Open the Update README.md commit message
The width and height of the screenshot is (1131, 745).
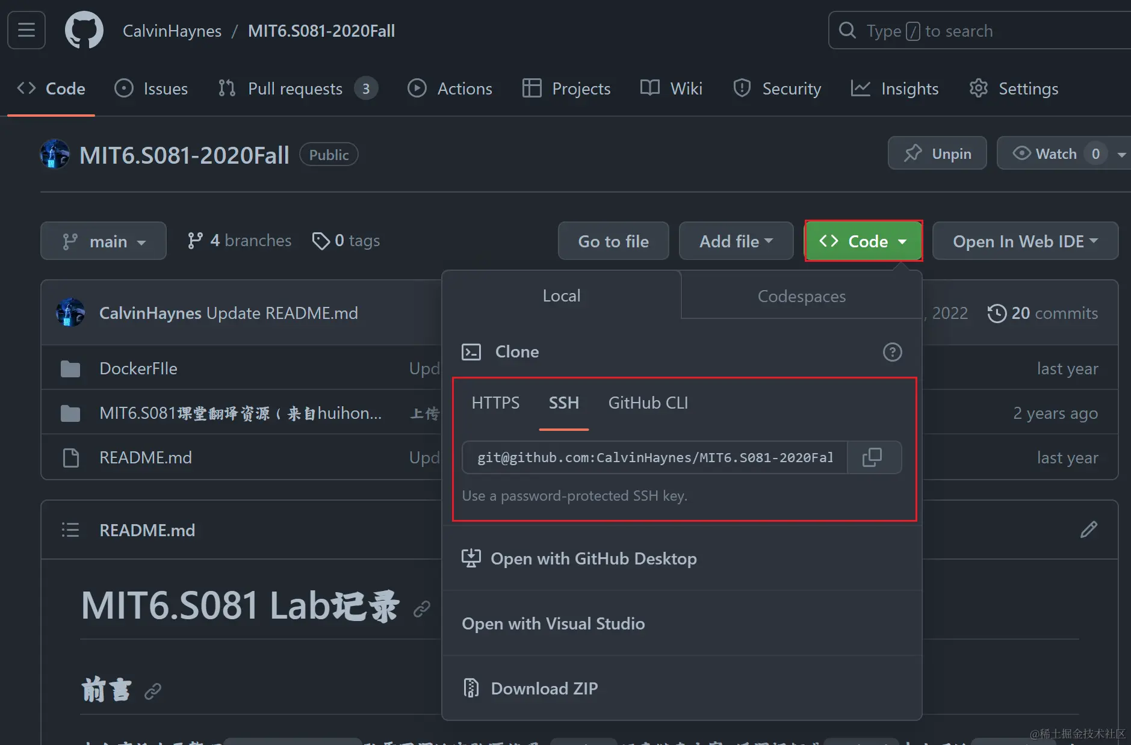(282, 313)
